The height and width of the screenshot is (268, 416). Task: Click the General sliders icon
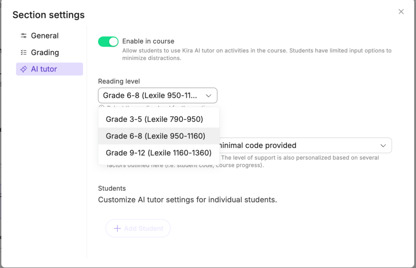click(24, 36)
